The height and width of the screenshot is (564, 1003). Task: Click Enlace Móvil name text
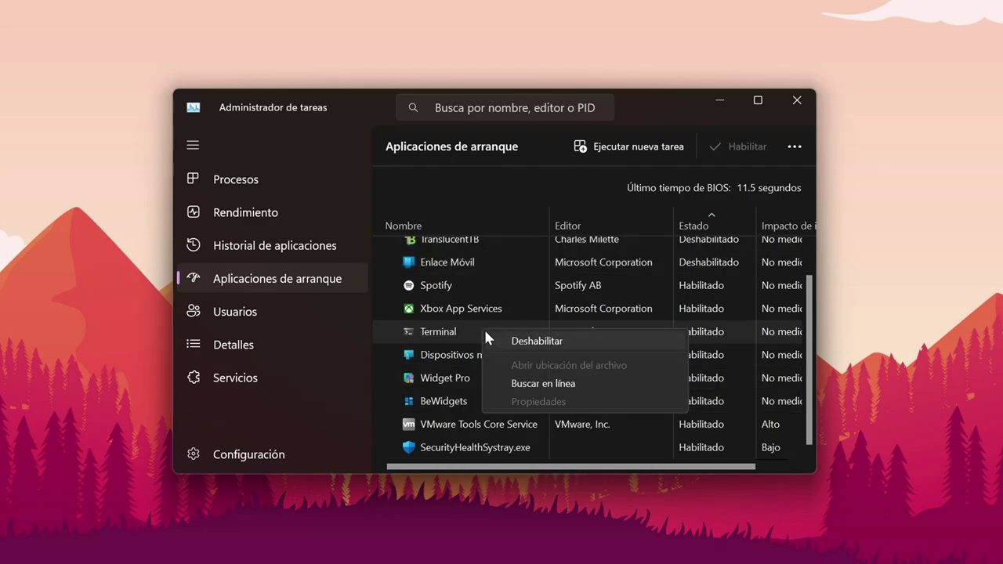coord(447,262)
